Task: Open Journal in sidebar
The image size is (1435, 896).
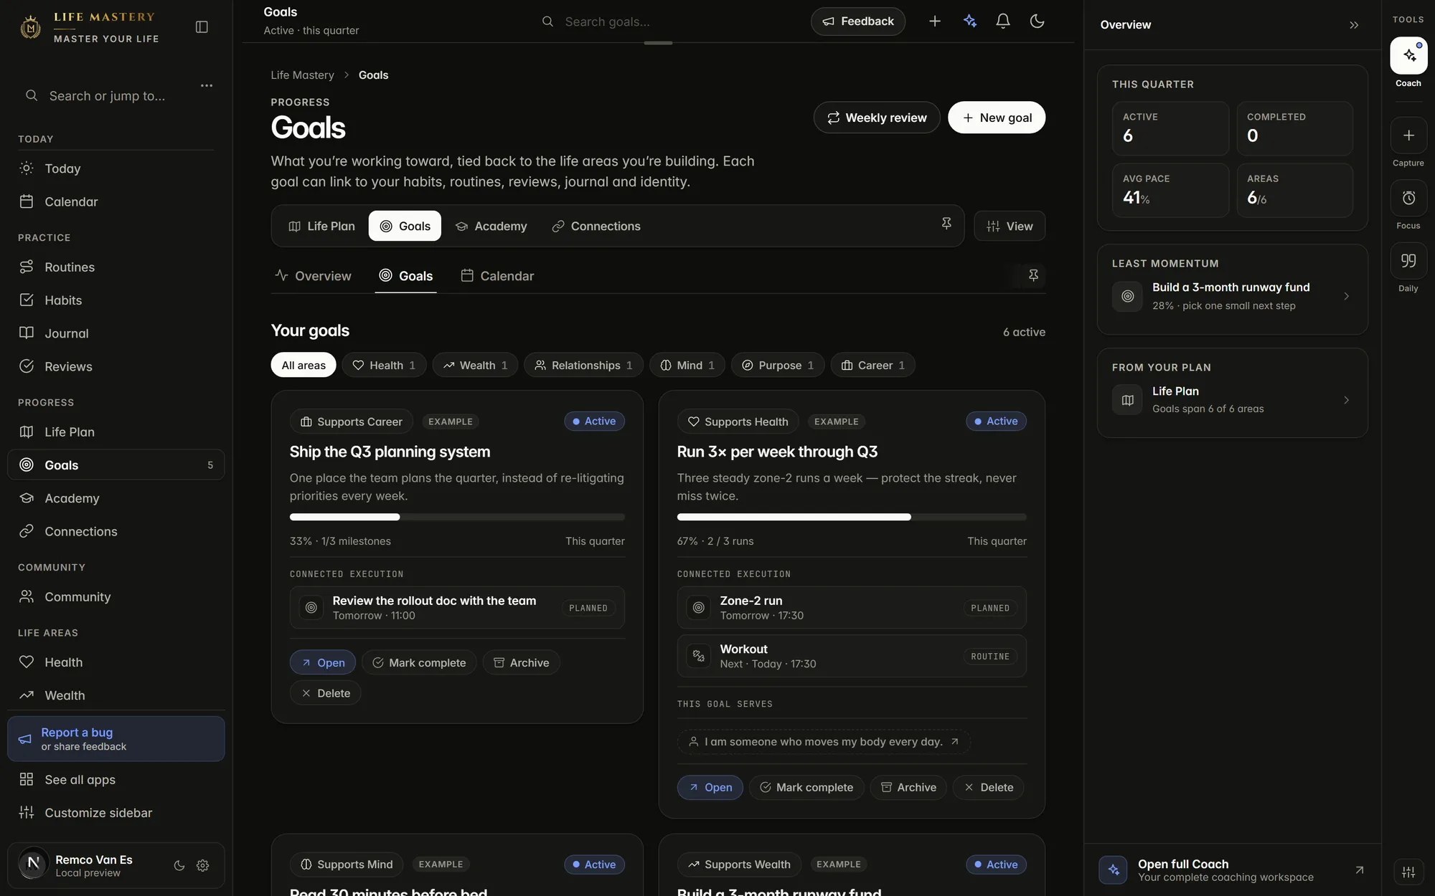Action: point(116,333)
